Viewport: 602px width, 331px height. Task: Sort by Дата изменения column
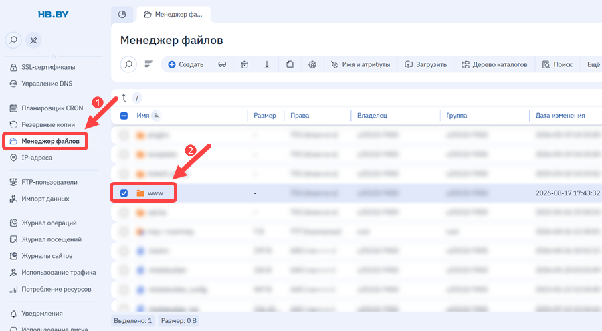coord(560,115)
